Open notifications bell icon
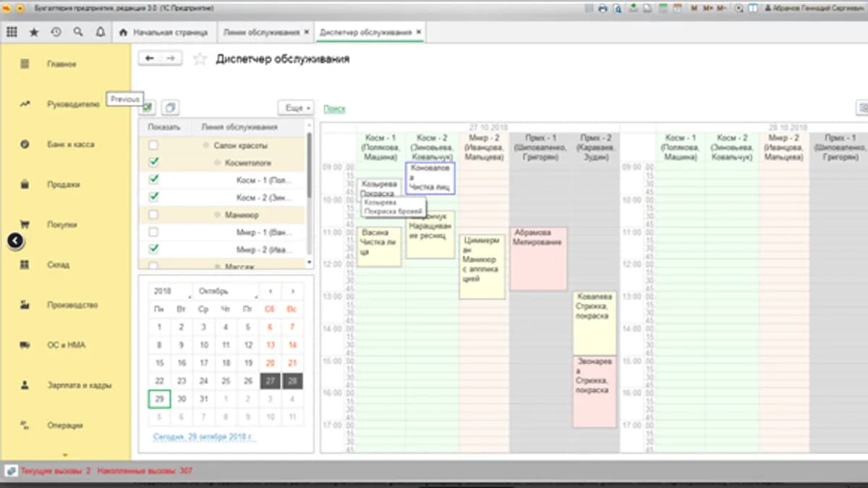Viewport: 868px width, 488px height. tap(100, 33)
